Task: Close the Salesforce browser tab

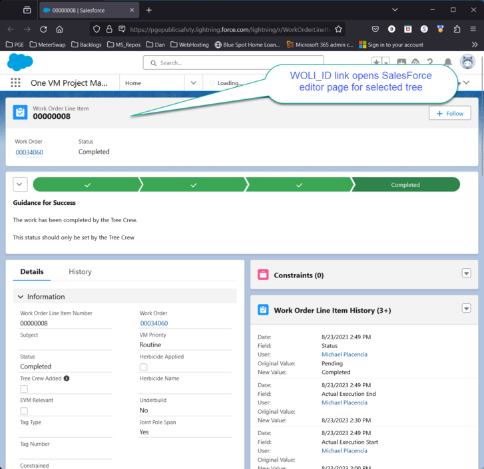Action: [x=132, y=10]
